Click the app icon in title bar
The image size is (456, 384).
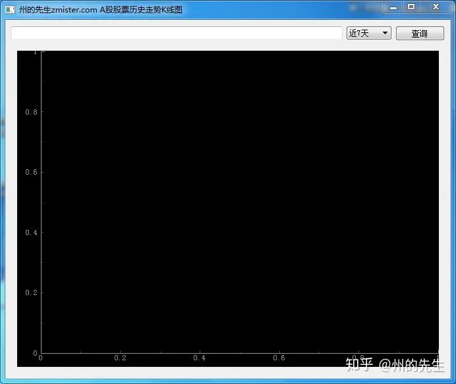(10, 10)
